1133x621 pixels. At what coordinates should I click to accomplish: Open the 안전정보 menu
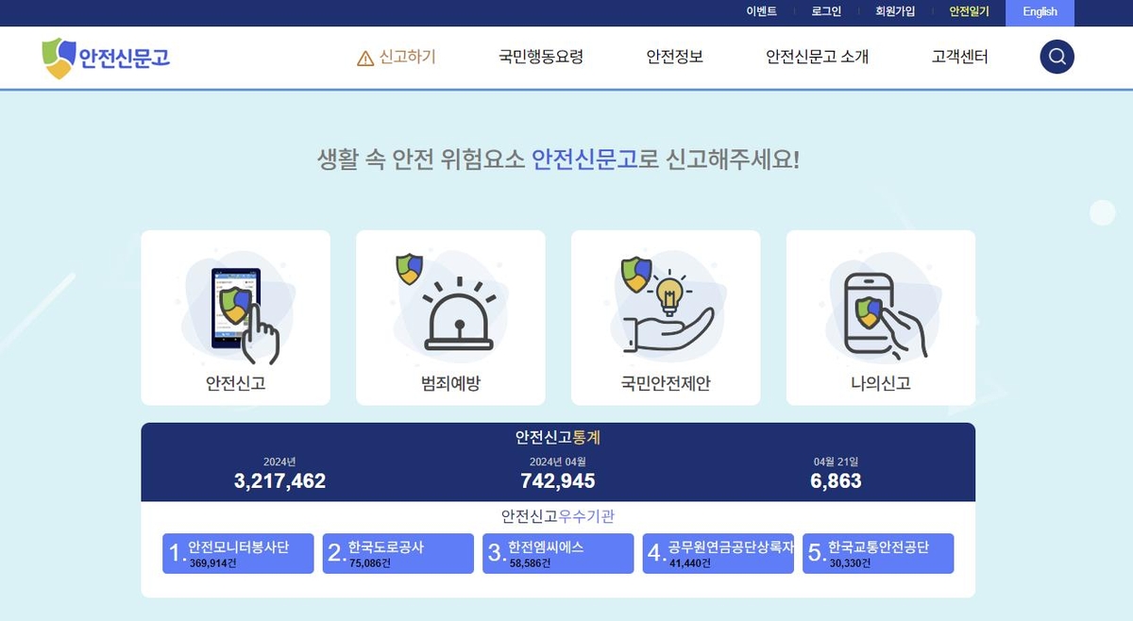coord(675,57)
